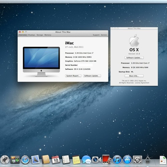The width and height of the screenshot is (167, 167).
Task: Click 'OS X 10.8 (12A269)' software value
Action: click(x=82, y=69)
